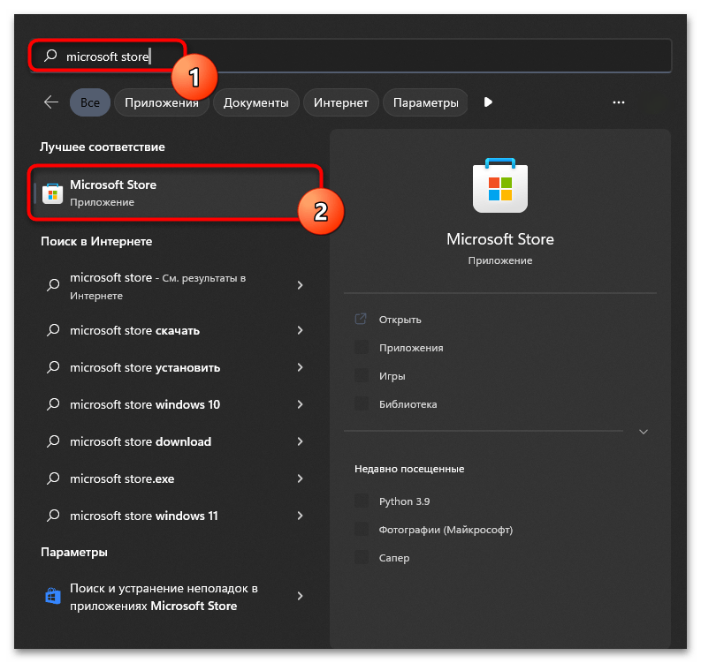
Task: Click Microsoft Store title in preview pane
Action: [x=499, y=239]
